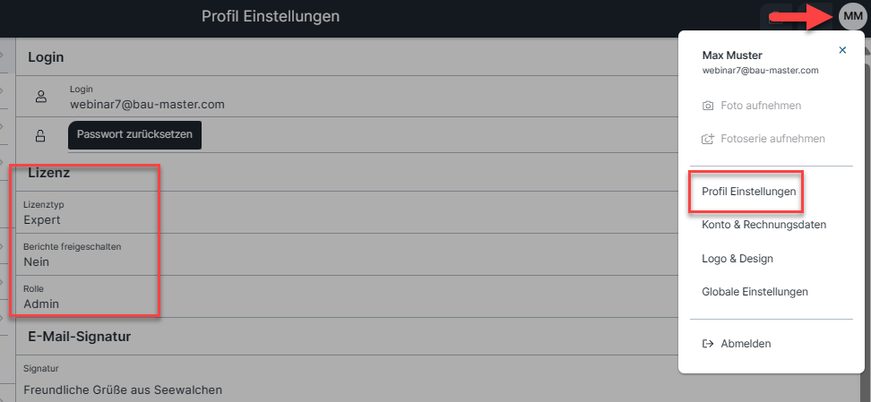Screen dimensions: 871x402
Task: Select the Lizenztyp field showing Expert
Action: pyautogui.click(x=344, y=213)
